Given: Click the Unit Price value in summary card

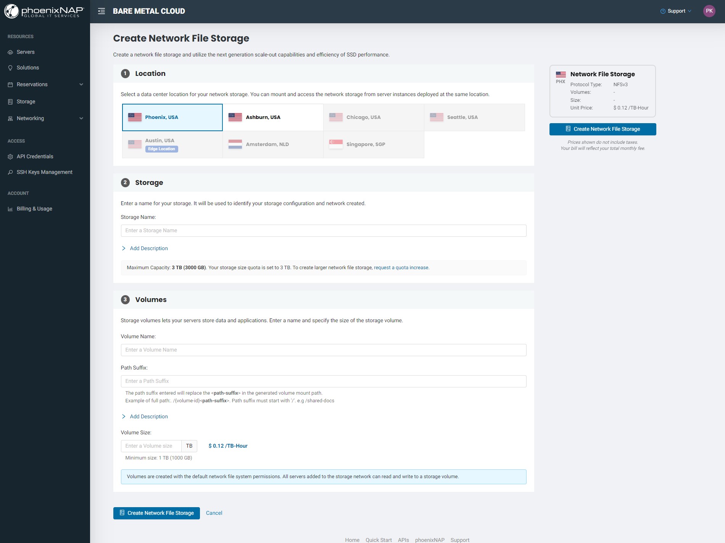Looking at the screenshot, I should coord(631,108).
